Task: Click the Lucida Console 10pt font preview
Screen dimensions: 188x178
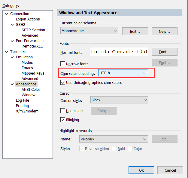Action: 119,52
